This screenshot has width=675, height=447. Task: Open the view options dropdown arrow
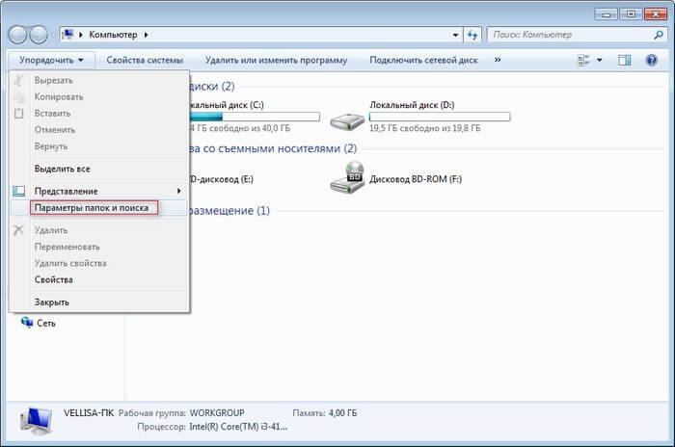tap(600, 60)
